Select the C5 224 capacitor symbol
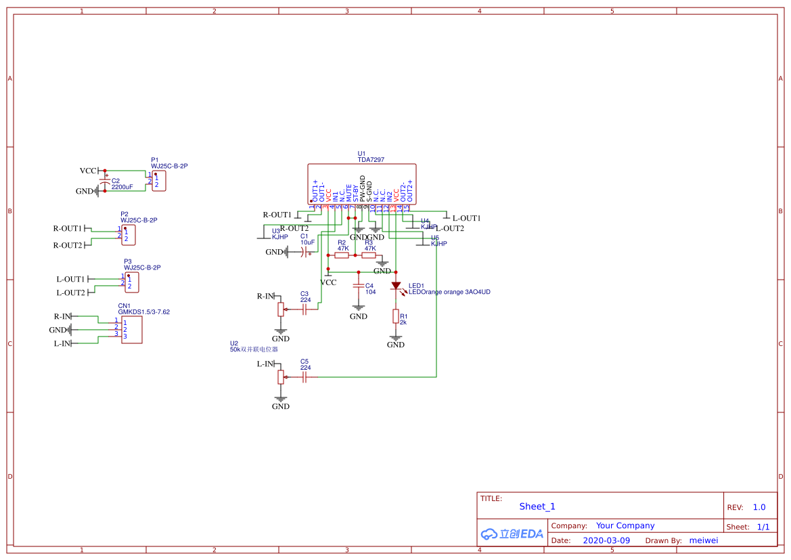The width and height of the screenshot is (791, 560). click(x=304, y=377)
